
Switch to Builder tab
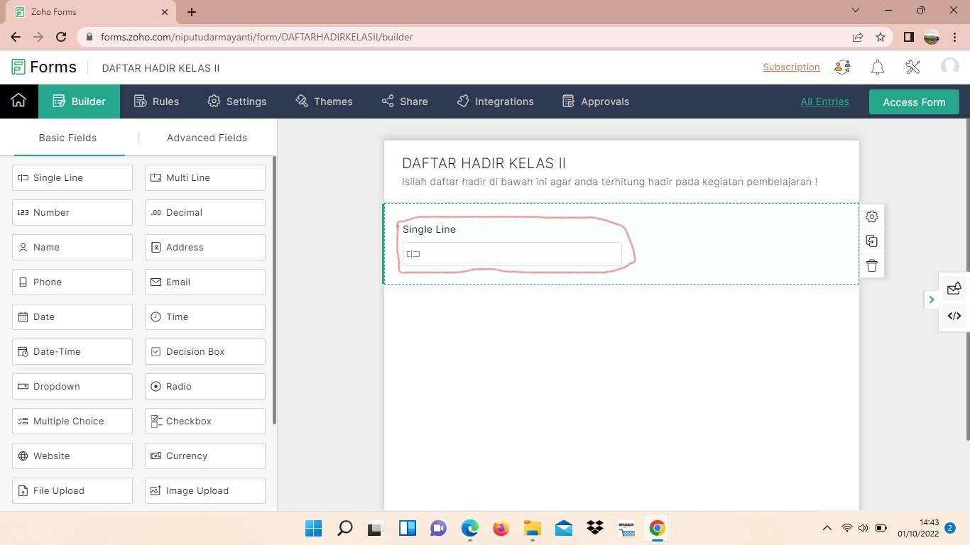(79, 101)
